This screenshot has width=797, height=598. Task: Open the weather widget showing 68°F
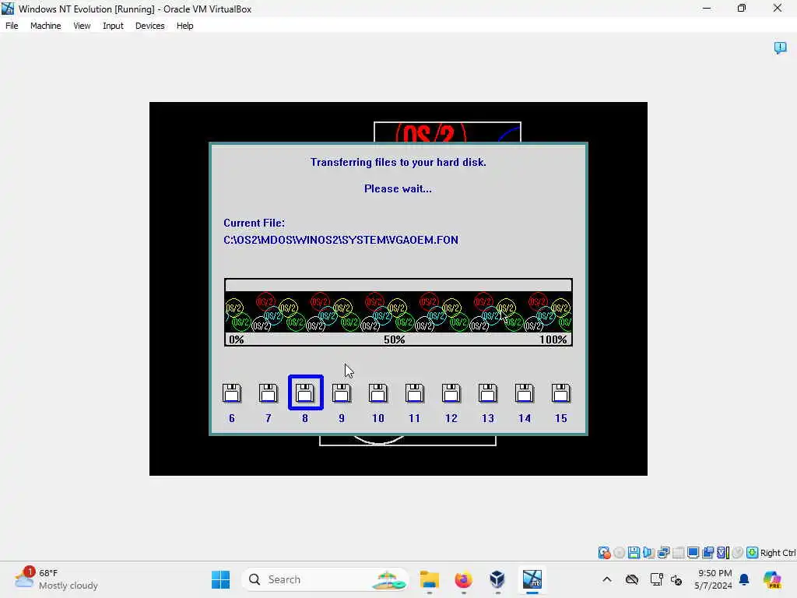56,579
